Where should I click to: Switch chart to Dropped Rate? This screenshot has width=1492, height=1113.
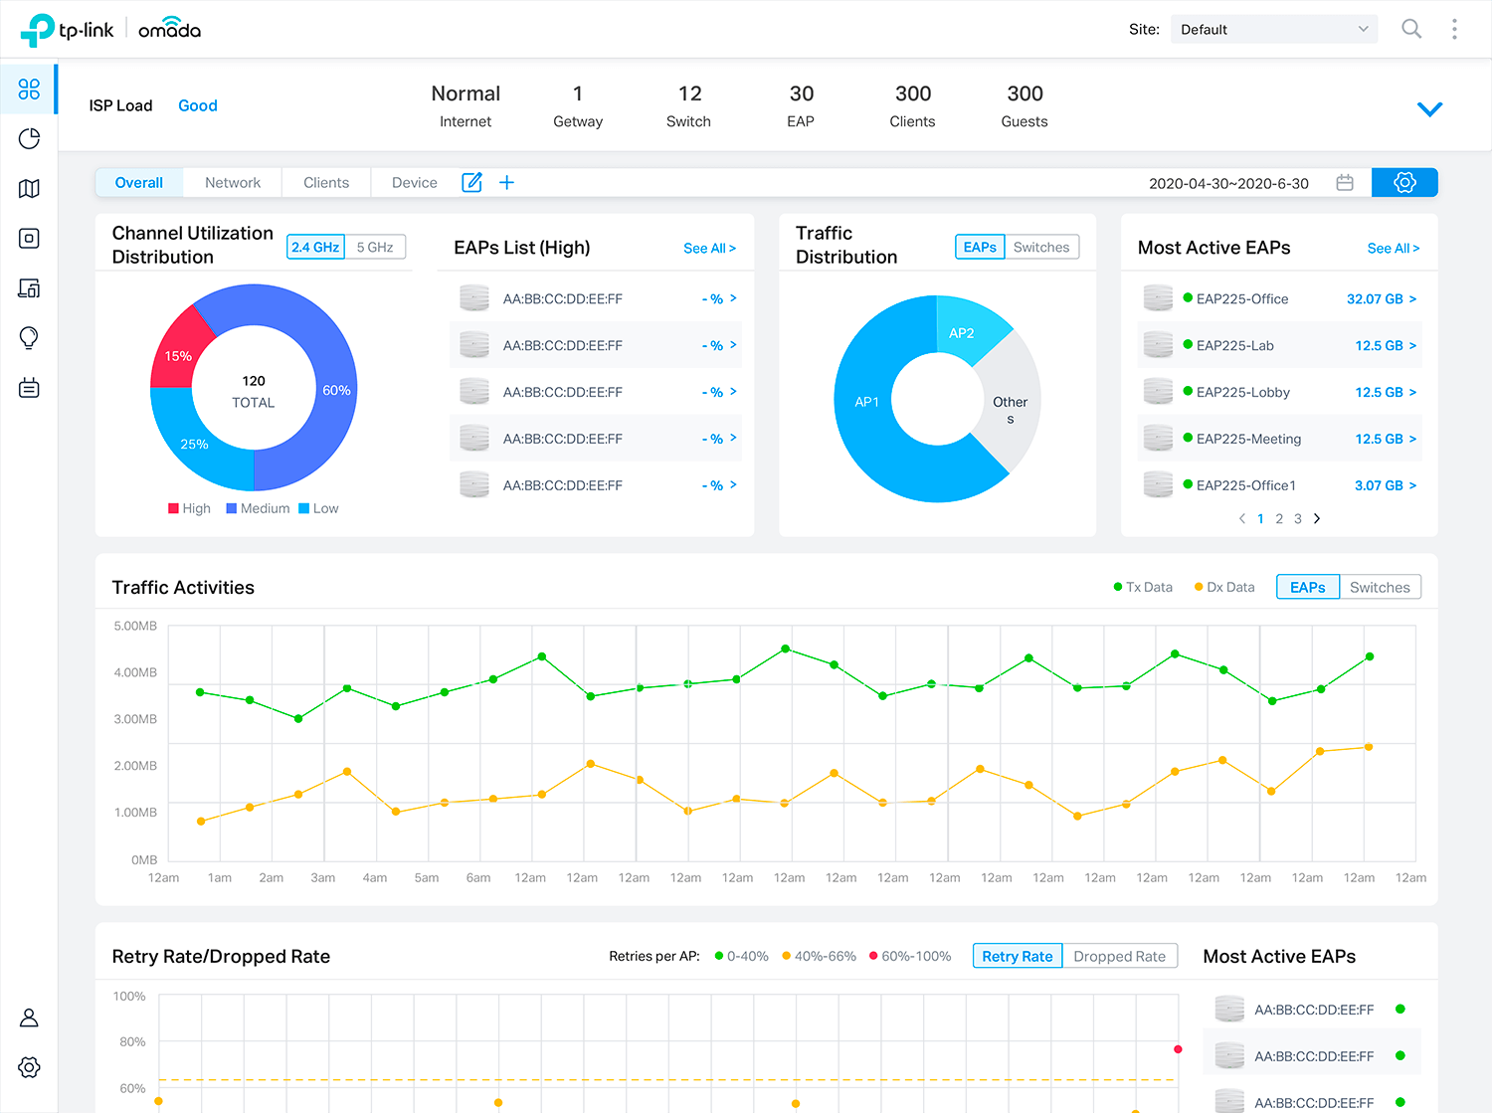(1119, 956)
